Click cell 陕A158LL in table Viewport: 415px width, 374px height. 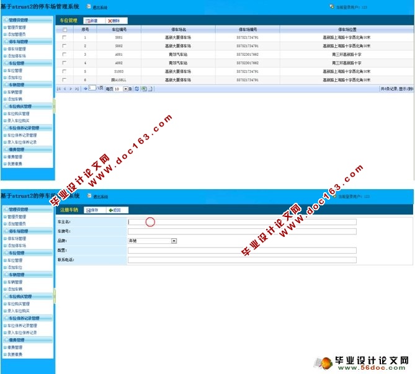119,80
